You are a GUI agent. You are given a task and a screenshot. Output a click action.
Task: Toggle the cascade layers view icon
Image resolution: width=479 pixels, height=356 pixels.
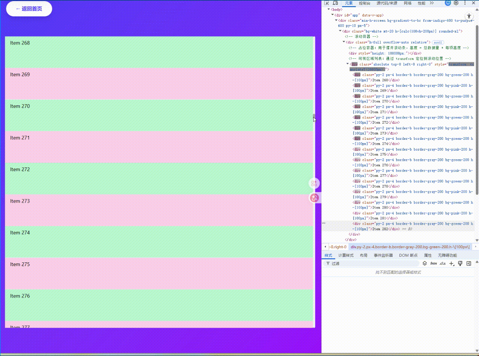(x=424, y=263)
